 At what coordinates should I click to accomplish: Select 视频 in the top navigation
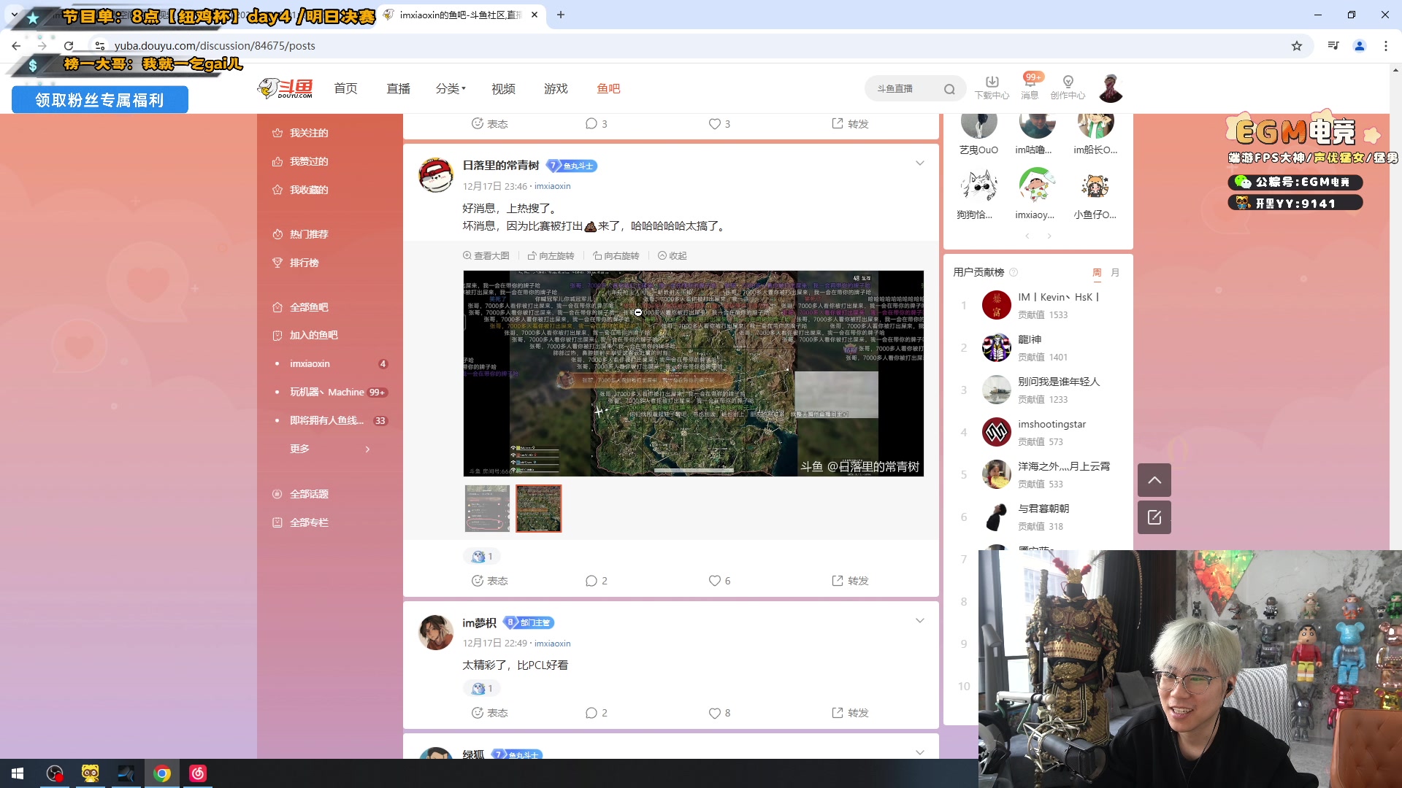point(502,88)
